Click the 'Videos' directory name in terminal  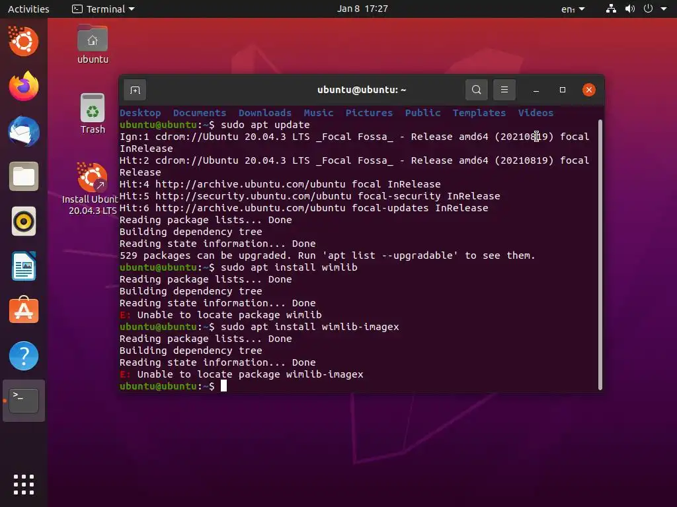click(536, 113)
